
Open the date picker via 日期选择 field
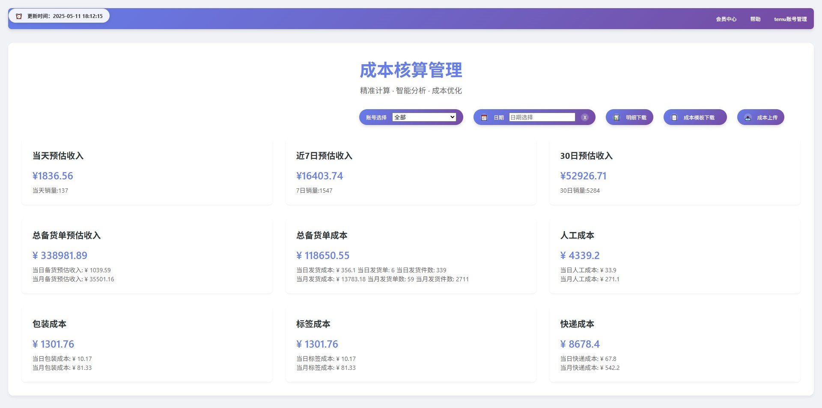[x=542, y=117]
